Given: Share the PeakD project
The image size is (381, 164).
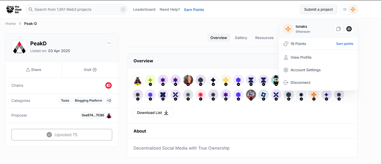Looking at the screenshot, I should coord(34,70).
